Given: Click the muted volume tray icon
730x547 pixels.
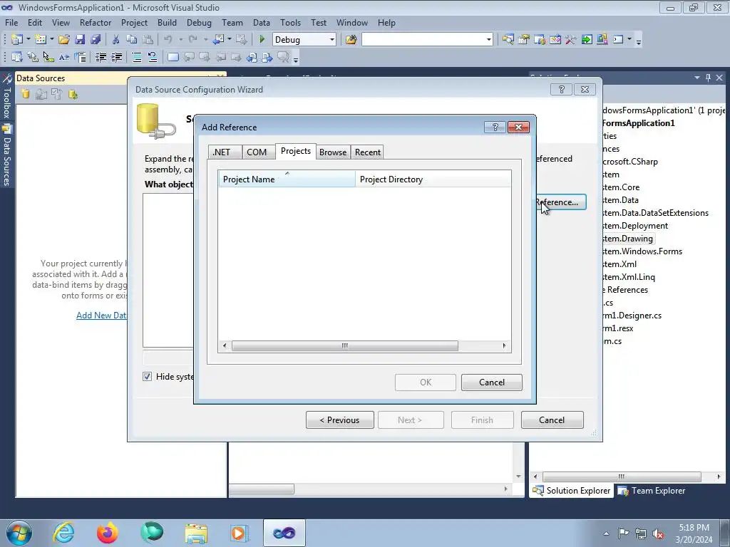Looking at the screenshot, I should tap(658, 533).
